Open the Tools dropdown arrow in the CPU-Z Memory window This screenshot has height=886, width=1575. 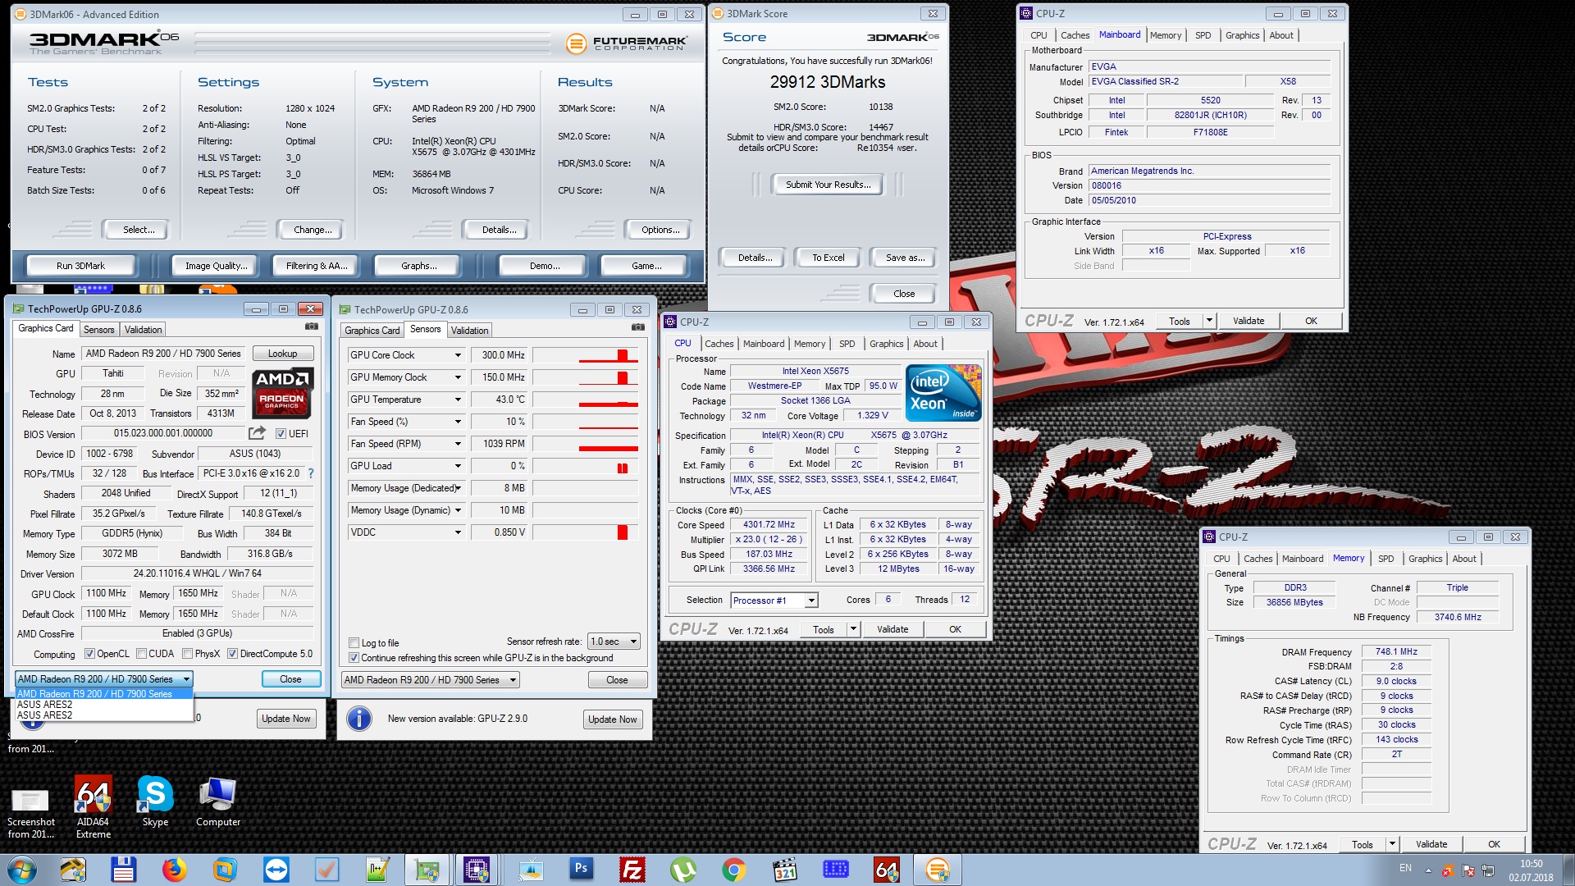tap(1392, 844)
